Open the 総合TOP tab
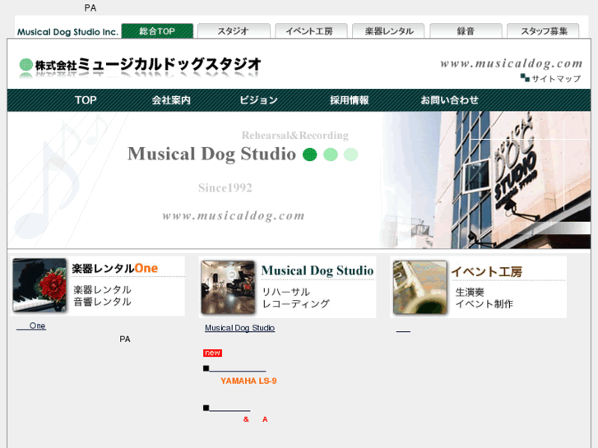Image resolution: width=598 pixels, height=448 pixels. click(157, 31)
